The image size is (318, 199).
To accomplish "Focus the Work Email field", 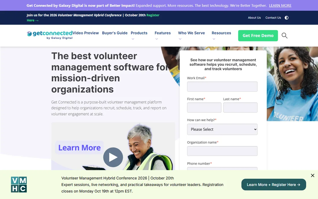I will (x=222, y=86).
